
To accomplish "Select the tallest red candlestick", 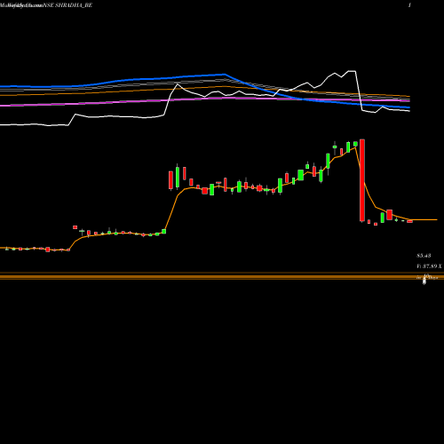I will (362, 180).
